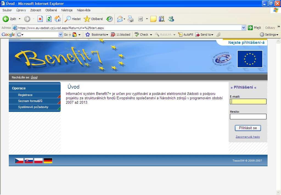
Task: Open History clock icon
Action: pos(109,19)
